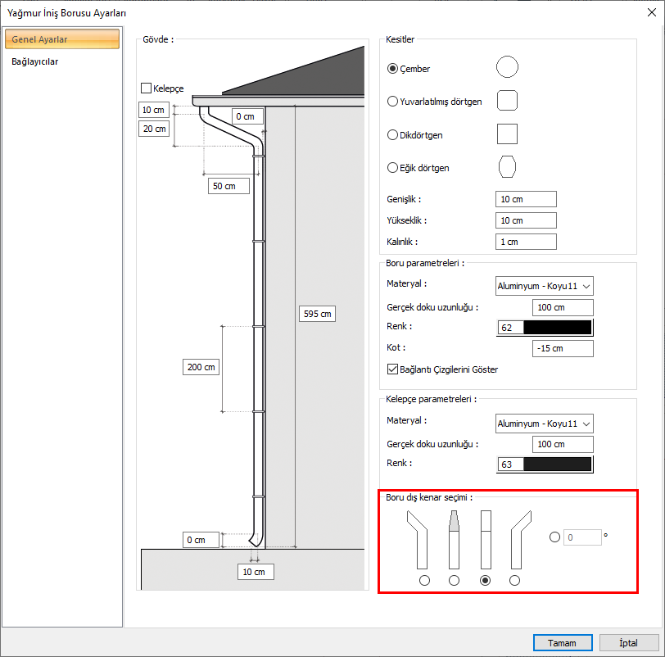Click the first pipe outlet bend icon

[421, 539]
